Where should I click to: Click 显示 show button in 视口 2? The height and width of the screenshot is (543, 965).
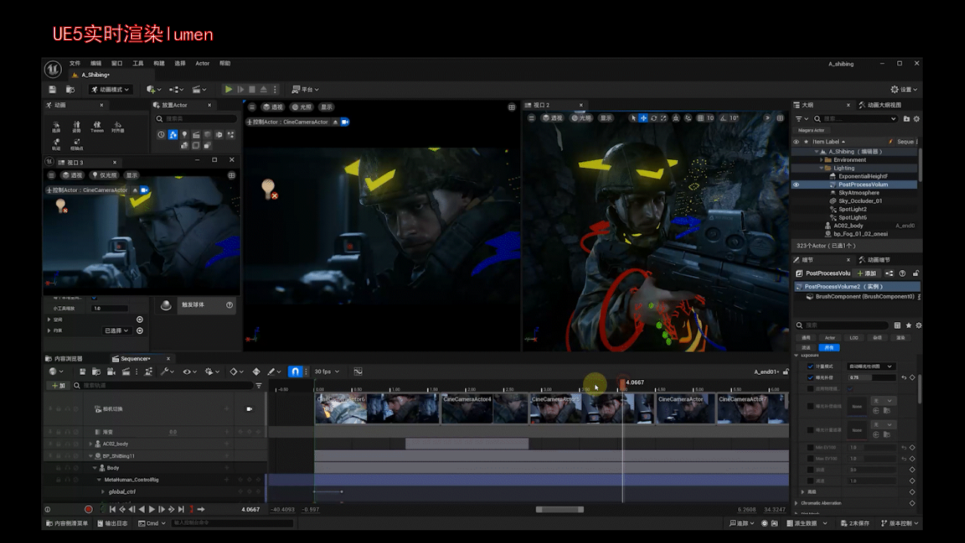click(x=605, y=118)
